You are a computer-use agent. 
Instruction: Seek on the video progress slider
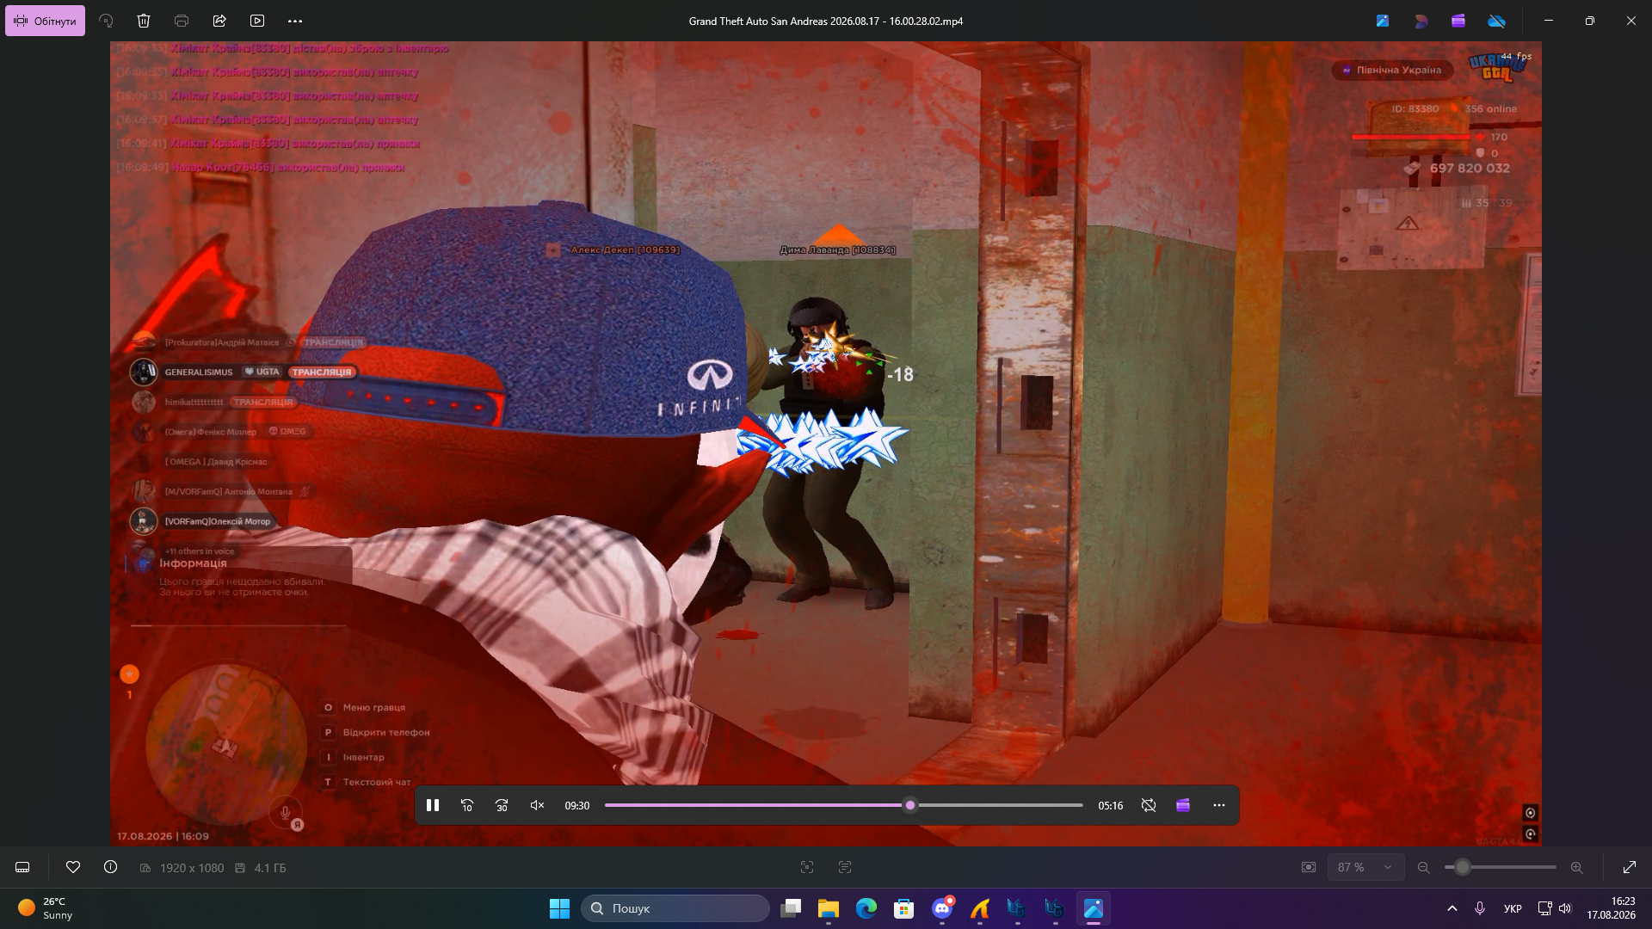tap(843, 805)
